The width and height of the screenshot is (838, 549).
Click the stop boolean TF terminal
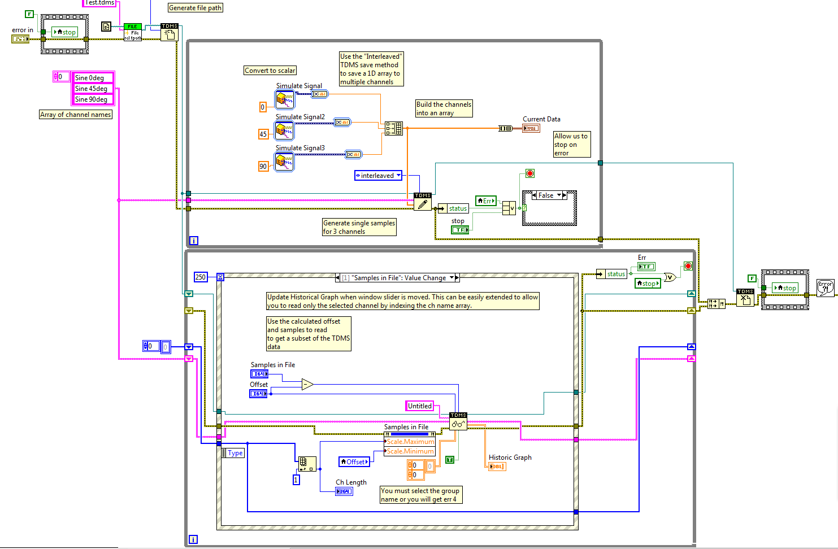tap(460, 230)
